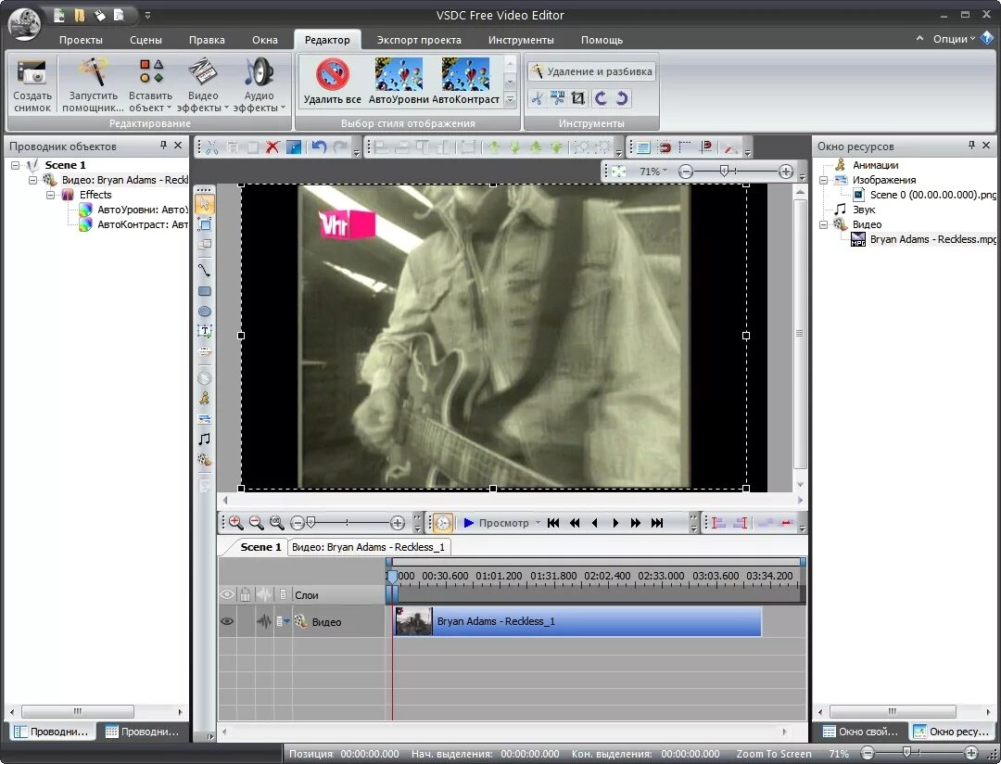Collapse the Effects tree node
The height and width of the screenshot is (764, 1001).
click(50, 195)
